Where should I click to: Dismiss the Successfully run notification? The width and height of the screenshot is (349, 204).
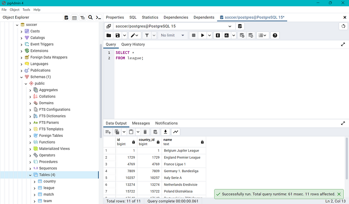pos(339,194)
